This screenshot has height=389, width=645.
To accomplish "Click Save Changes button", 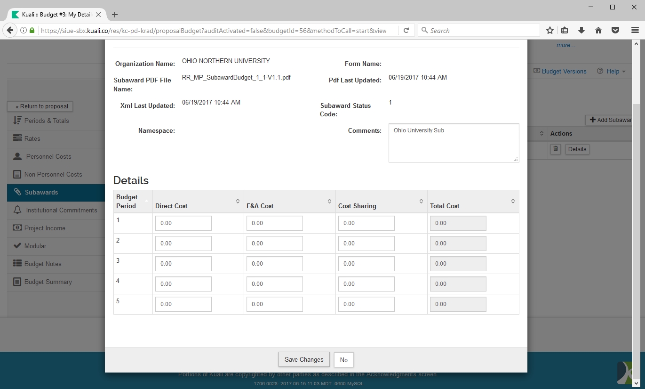I will 304,360.
